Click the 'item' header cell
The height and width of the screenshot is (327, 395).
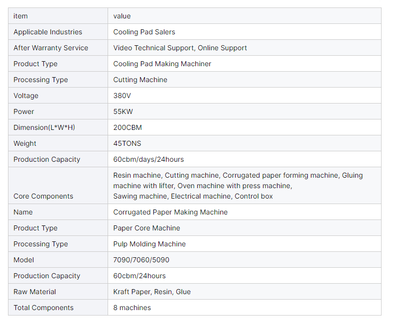point(58,16)
